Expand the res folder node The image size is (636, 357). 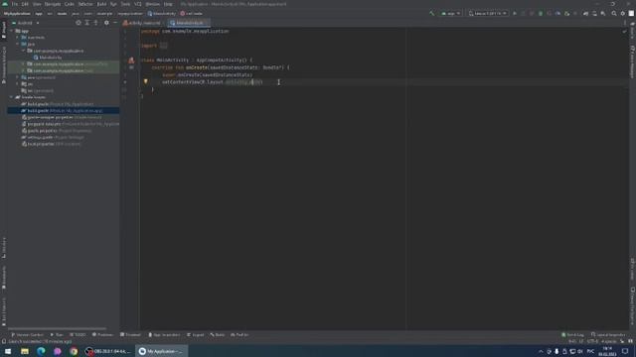point(18,83)
